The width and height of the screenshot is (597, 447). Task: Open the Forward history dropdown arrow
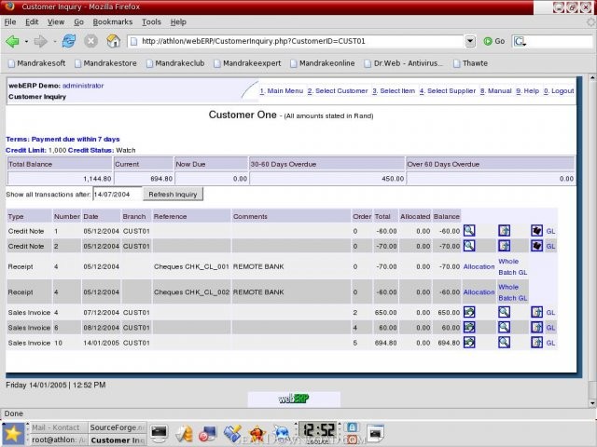click(55, 41)
